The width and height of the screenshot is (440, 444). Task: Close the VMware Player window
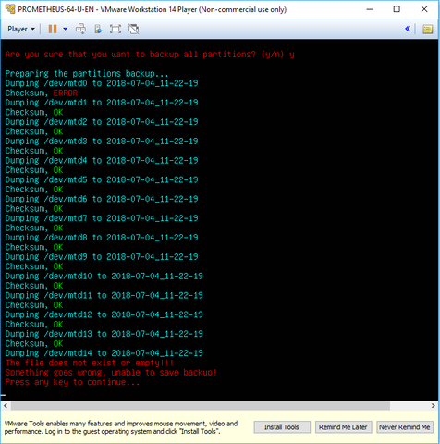[x=424, y=9]
